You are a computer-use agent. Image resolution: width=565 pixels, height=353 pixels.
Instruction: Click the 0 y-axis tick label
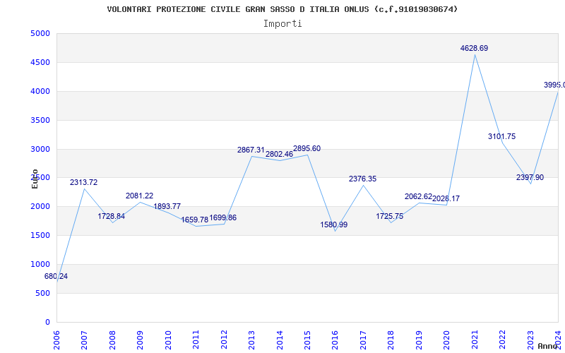pyautogui.click(x=47, y=322)
